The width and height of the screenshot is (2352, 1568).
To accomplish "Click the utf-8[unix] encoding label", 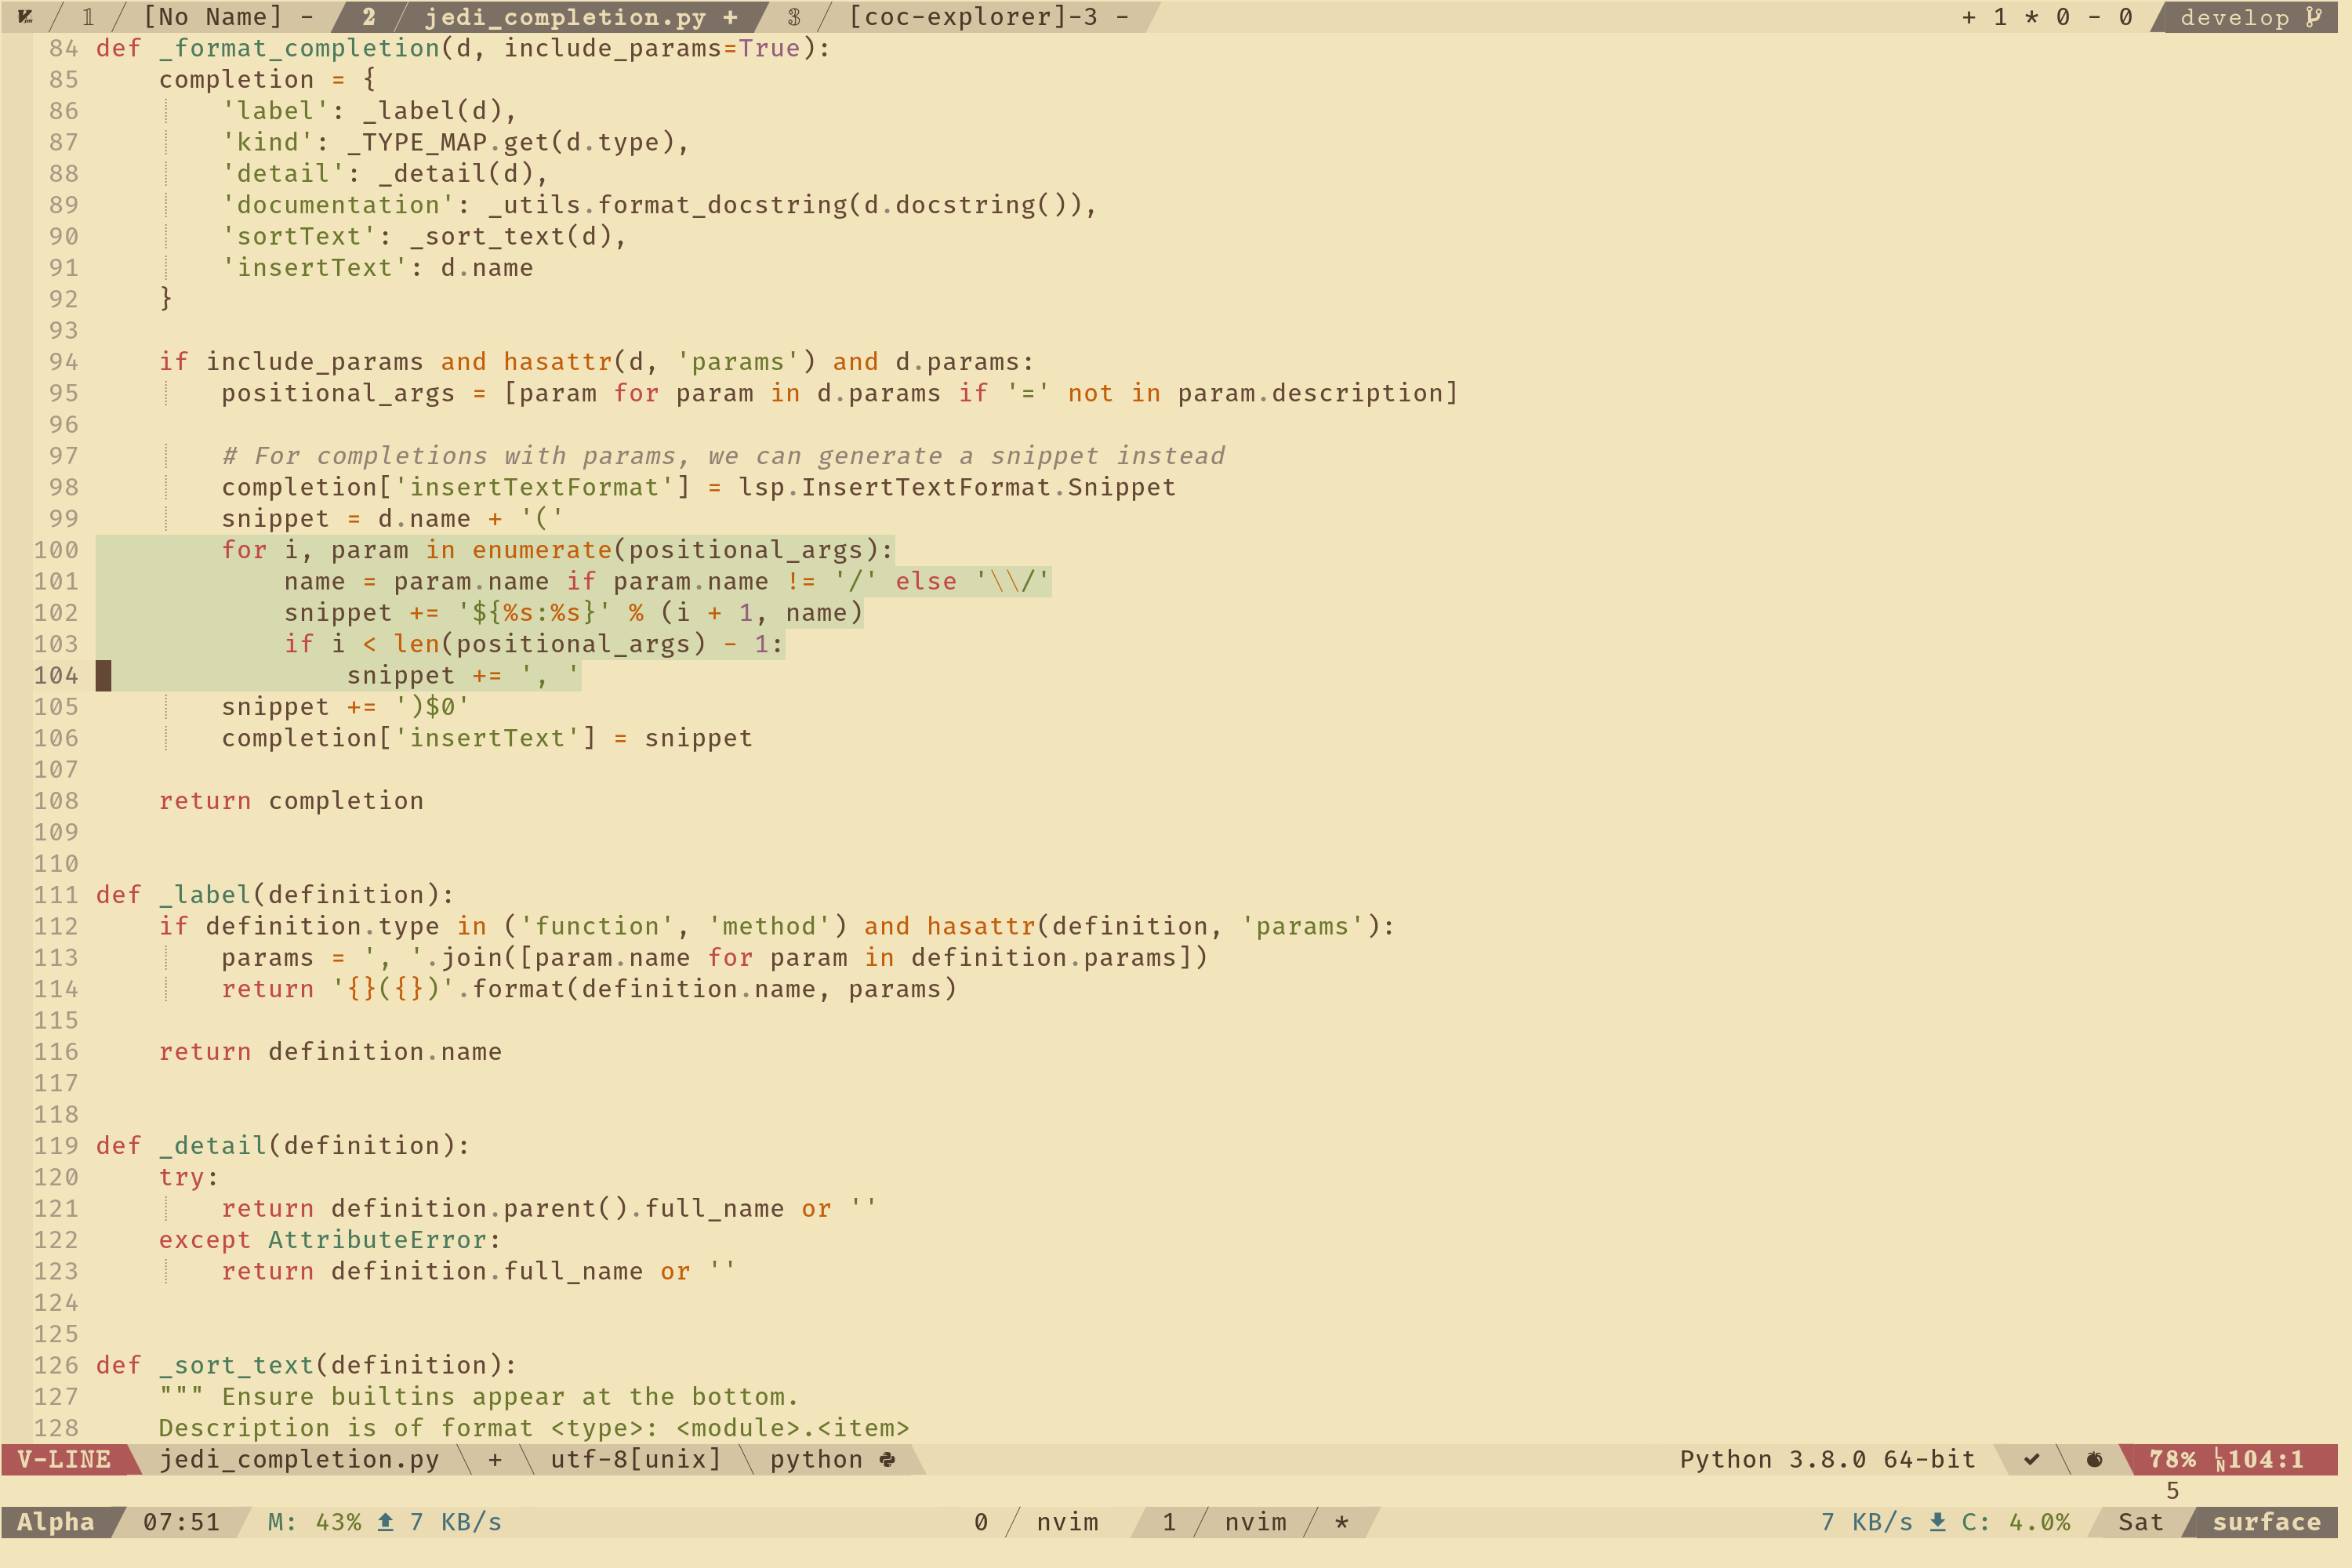I will (x=637, y=1460).
